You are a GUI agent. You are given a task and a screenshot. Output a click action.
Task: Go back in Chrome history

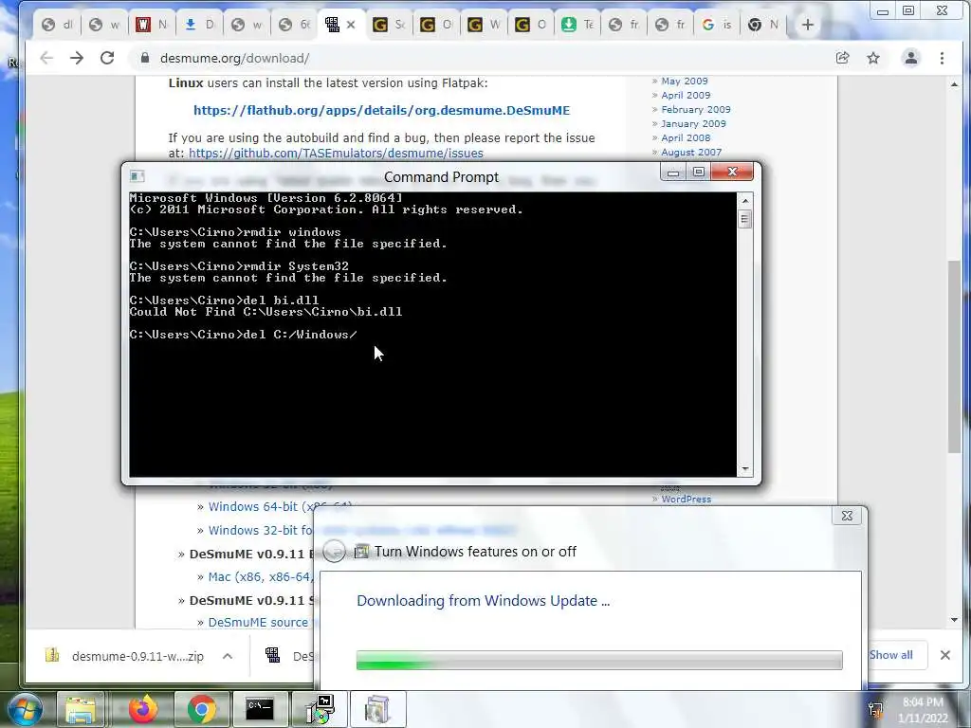pos(46,58)
